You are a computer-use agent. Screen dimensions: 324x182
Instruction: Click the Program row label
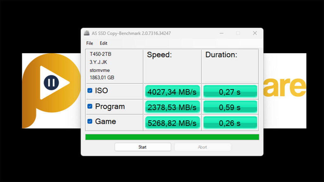110,106
